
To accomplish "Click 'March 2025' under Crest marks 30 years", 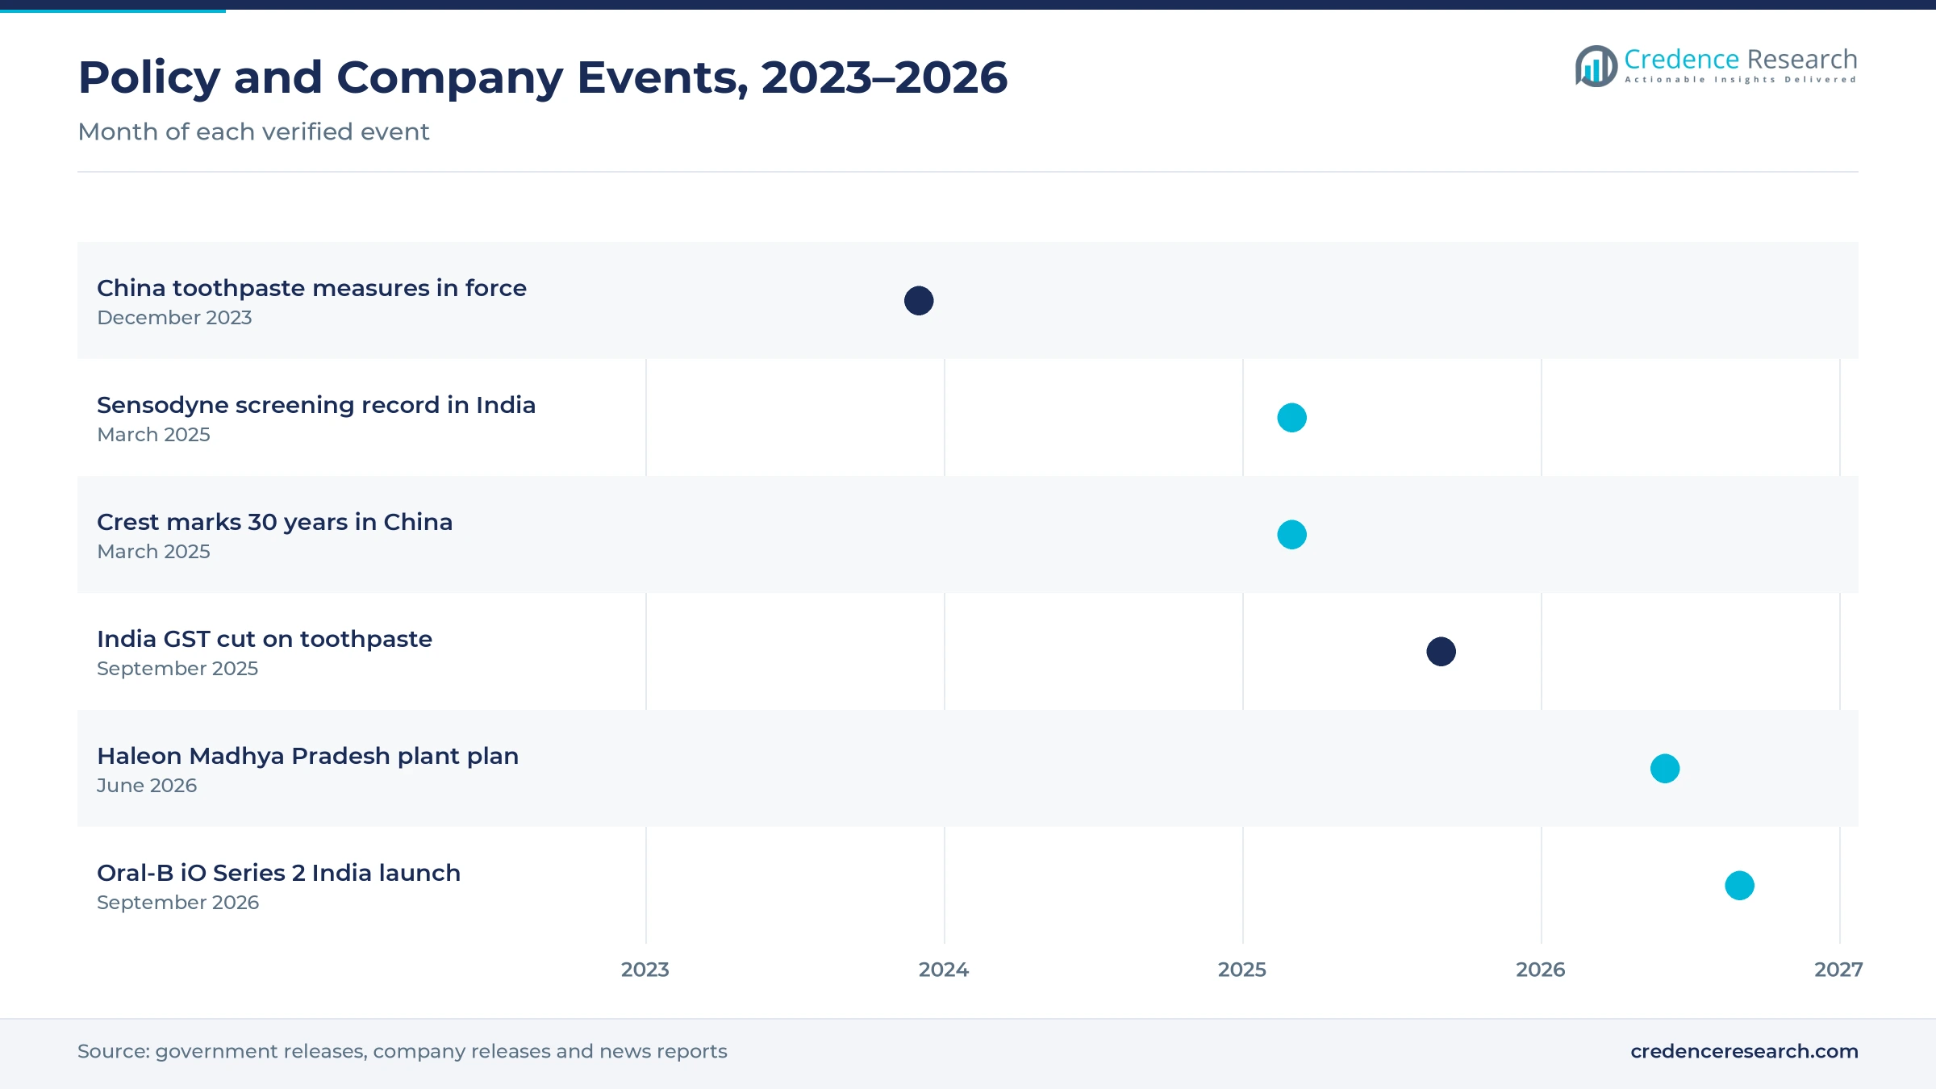I will 153,552.
